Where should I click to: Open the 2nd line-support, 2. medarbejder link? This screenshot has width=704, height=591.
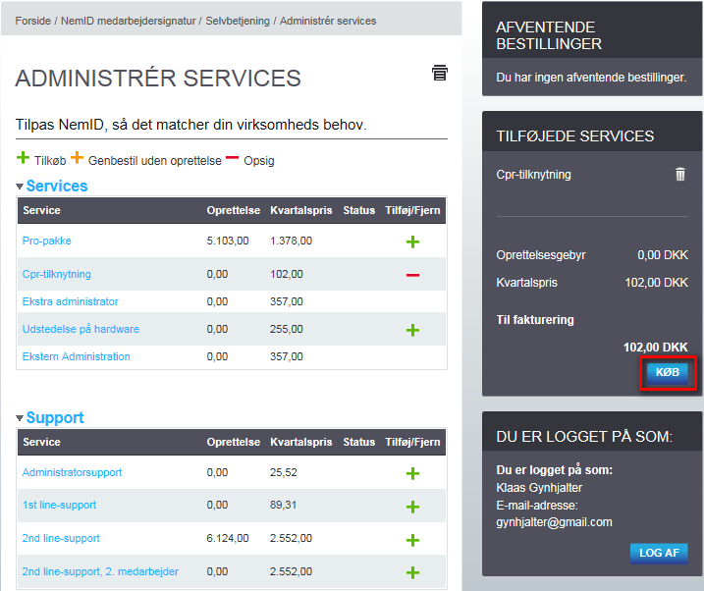100,571
